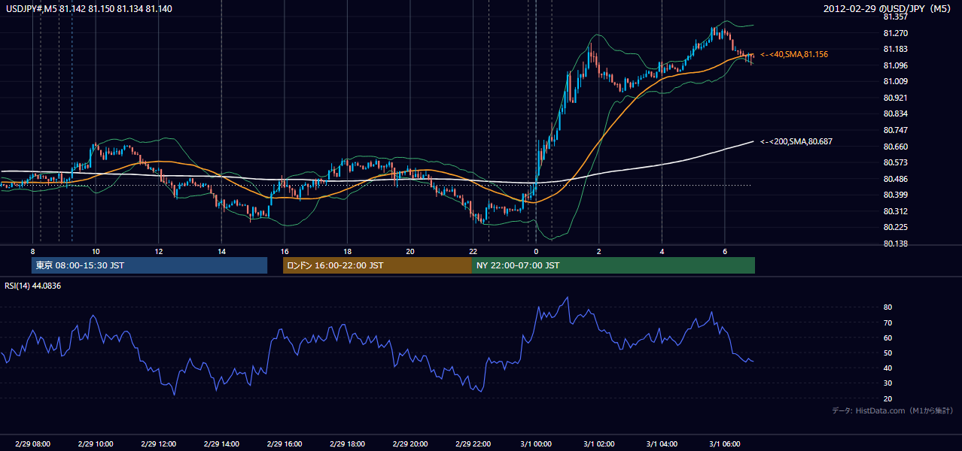This screenshot has width=962, height=451.
Task: Click price axis value 80.225
Action: click(895, 227)
